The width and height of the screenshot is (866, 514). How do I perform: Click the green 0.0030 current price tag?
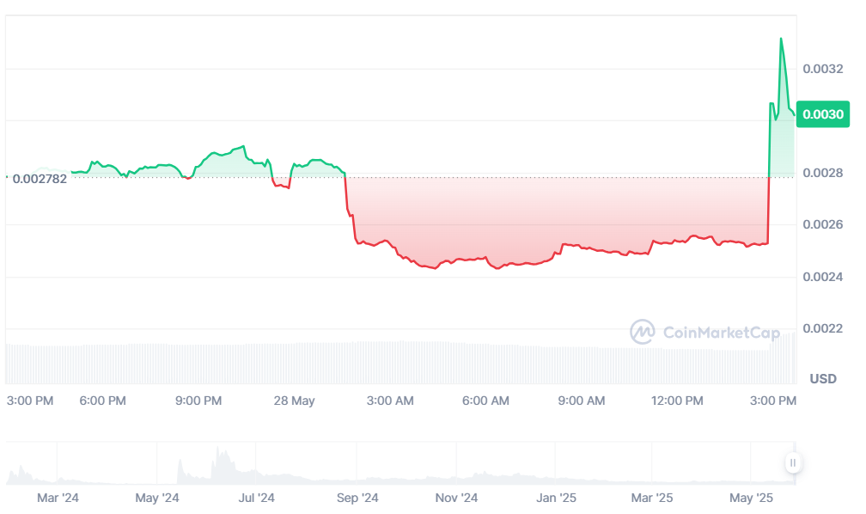point(823,114)
